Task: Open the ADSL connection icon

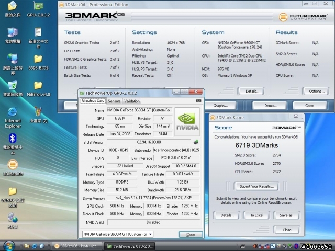Action: click(13, 221)
